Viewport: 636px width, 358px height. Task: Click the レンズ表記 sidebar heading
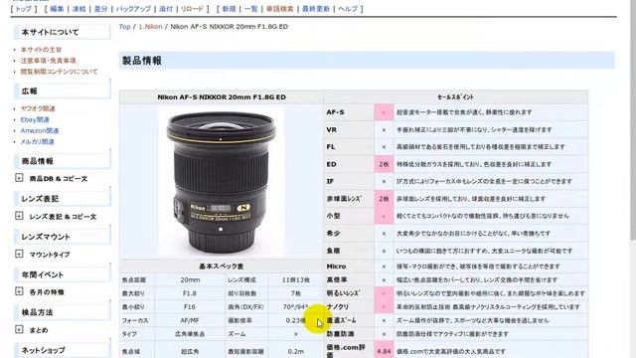(62, 199)
